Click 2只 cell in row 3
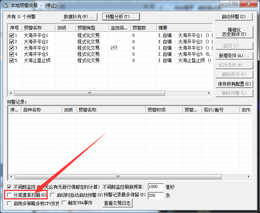This screenshot has height=213, width=260. click(114, 48)
